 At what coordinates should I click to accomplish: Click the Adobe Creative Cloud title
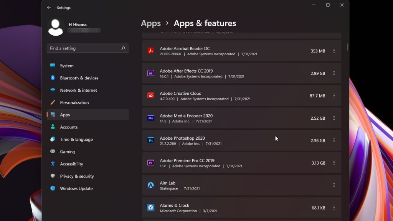point(180,93)
